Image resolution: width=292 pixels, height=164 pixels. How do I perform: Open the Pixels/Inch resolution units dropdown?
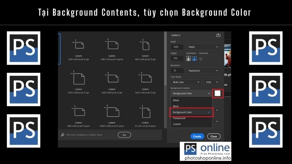coord(203,71)
